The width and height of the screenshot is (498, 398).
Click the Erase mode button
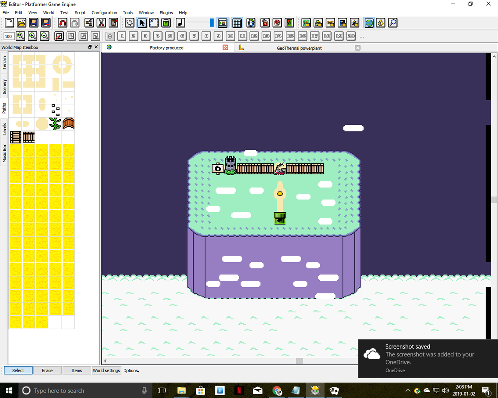47,370
